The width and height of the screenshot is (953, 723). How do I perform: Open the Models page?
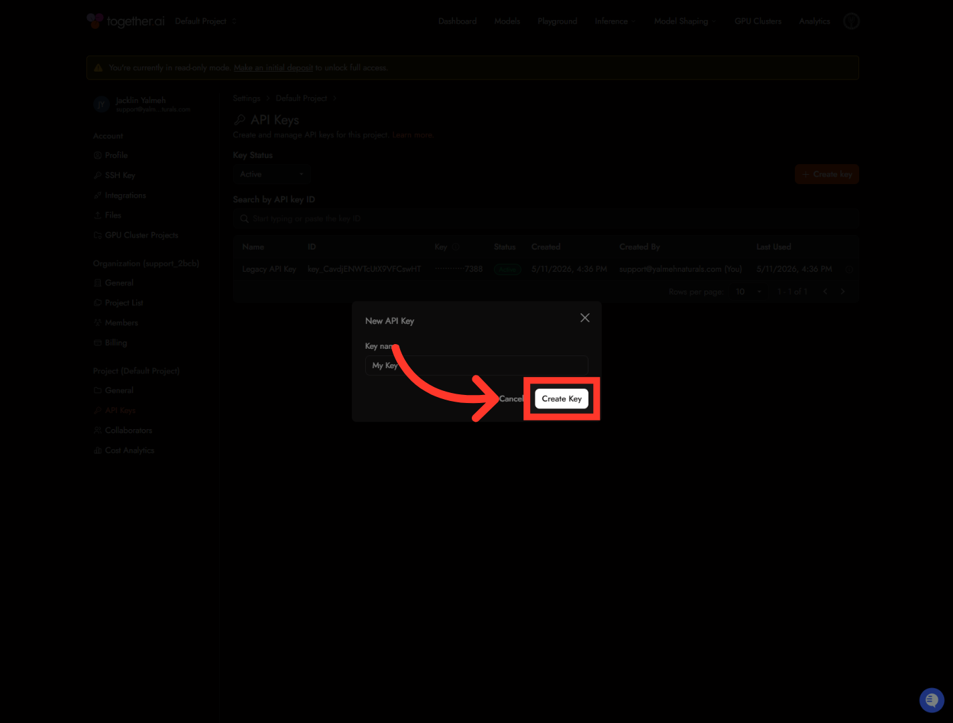point(507,21)
